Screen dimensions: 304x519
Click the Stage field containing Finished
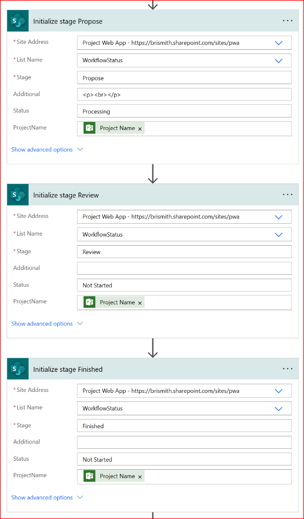click(184, 426)
